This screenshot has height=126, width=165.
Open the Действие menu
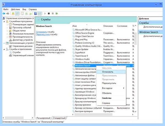click(x=15, y=9)
